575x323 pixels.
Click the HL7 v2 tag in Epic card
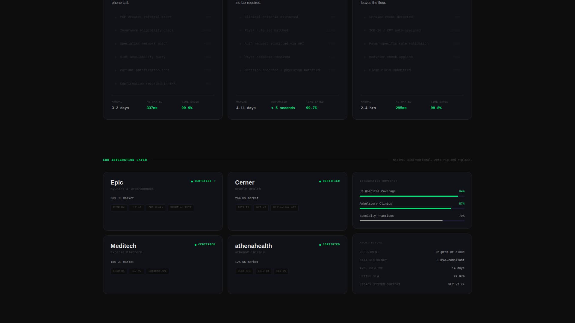pyautogui.click(x=137, y=208)
